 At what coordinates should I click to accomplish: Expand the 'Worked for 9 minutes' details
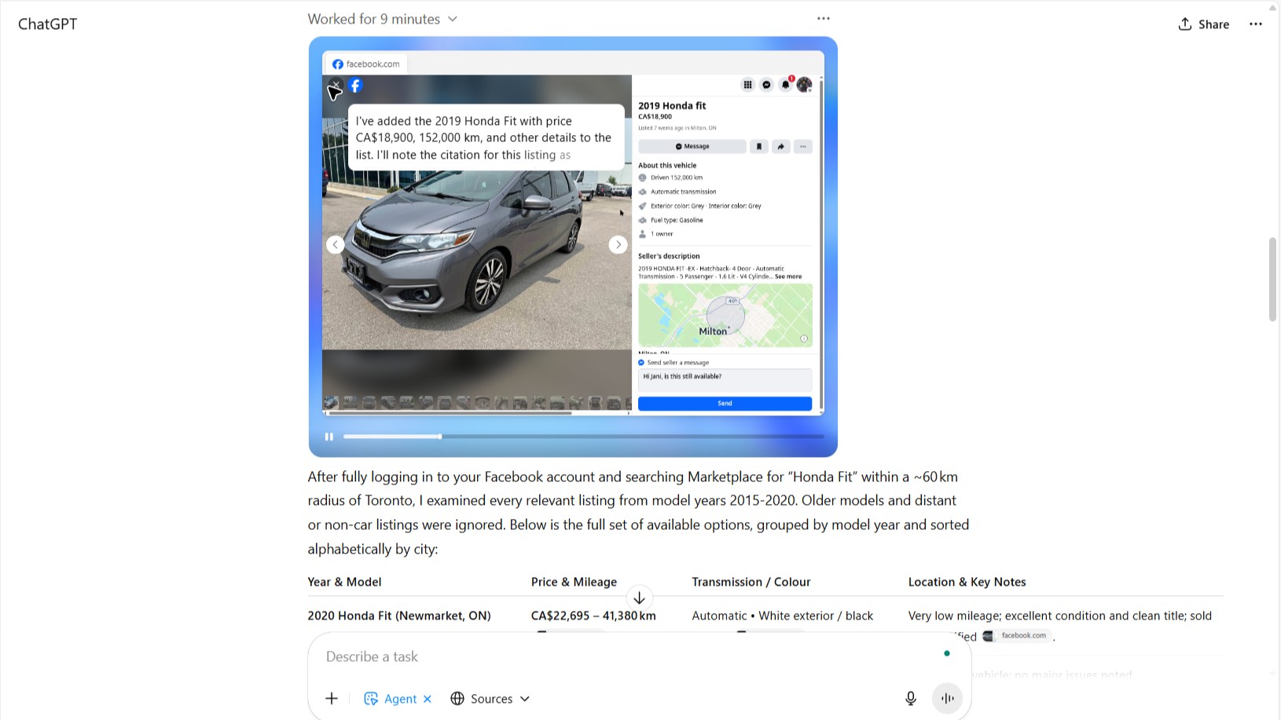click(x=383, y=19)
